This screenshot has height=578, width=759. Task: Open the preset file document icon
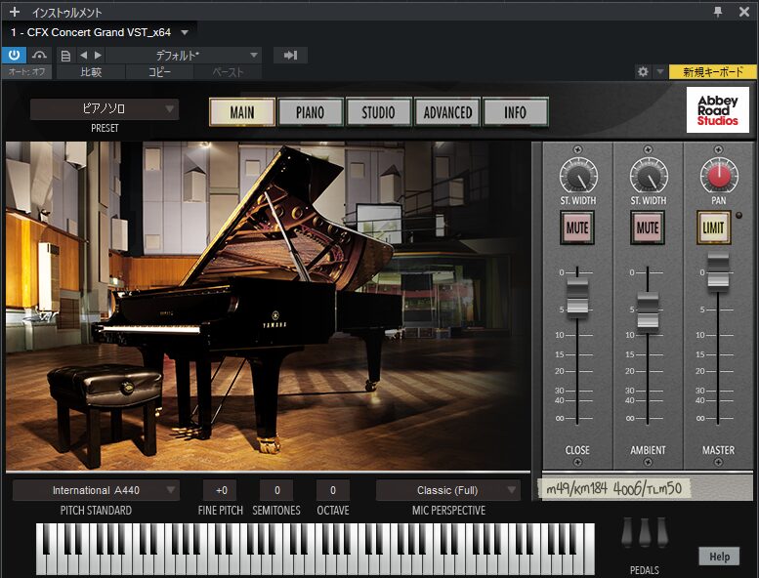[65, 56]
